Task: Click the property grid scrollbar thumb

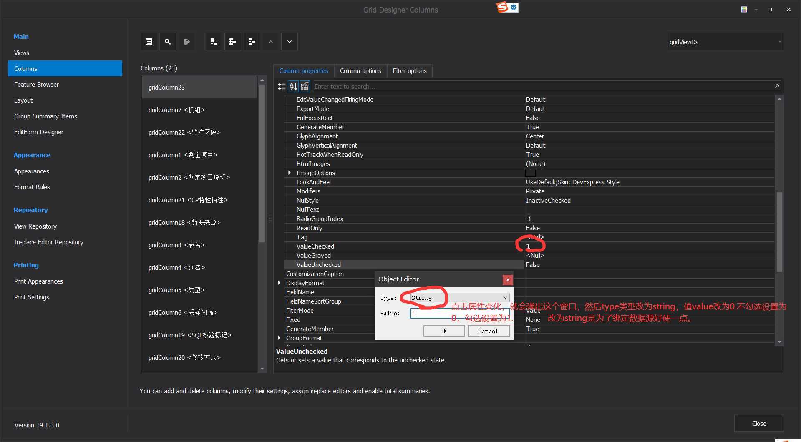Action: click(779, 231)
